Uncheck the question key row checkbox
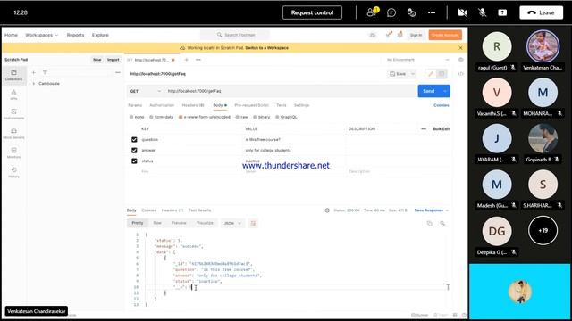The height and width of the screenshot is (321, 572). click(134, 139)
